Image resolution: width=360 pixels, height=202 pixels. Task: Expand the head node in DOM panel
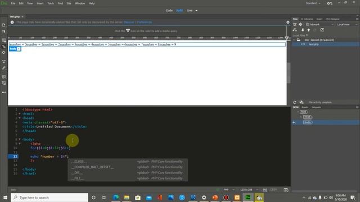point(301,117)
